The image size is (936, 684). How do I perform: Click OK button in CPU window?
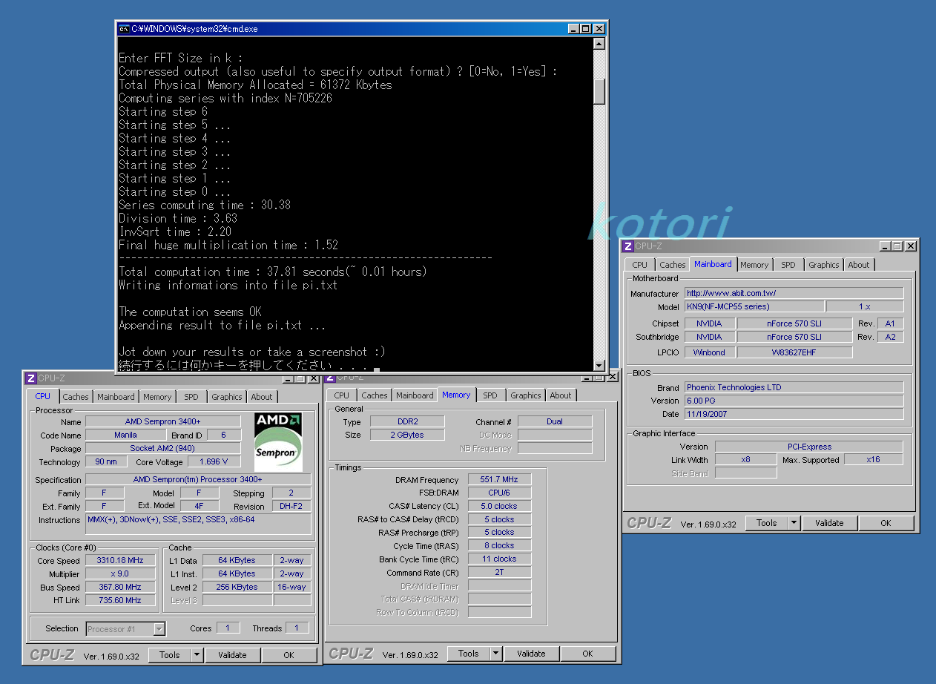pos(289,655)
